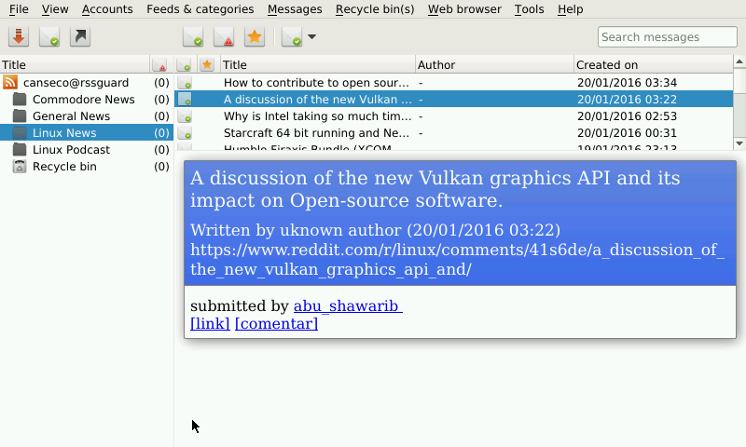The image size is (746, 447).
Task: Toggle read status of the Intel message
Action: coord(185,116)
